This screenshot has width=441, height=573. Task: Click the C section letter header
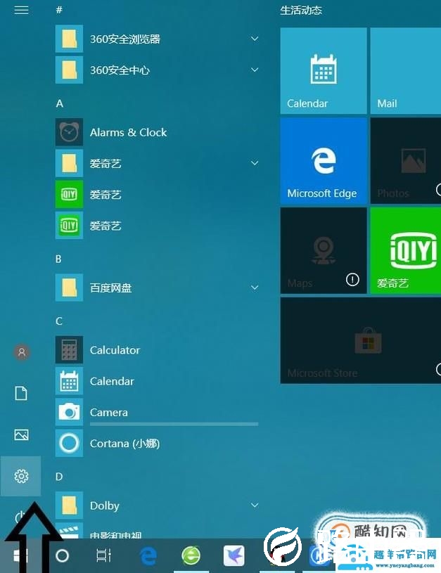[59, 321]
